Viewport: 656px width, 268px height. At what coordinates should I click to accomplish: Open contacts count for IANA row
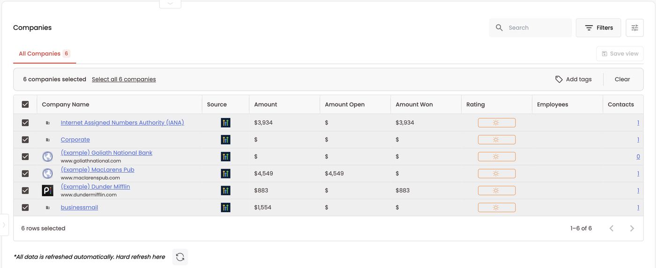(x=638, y=123)
